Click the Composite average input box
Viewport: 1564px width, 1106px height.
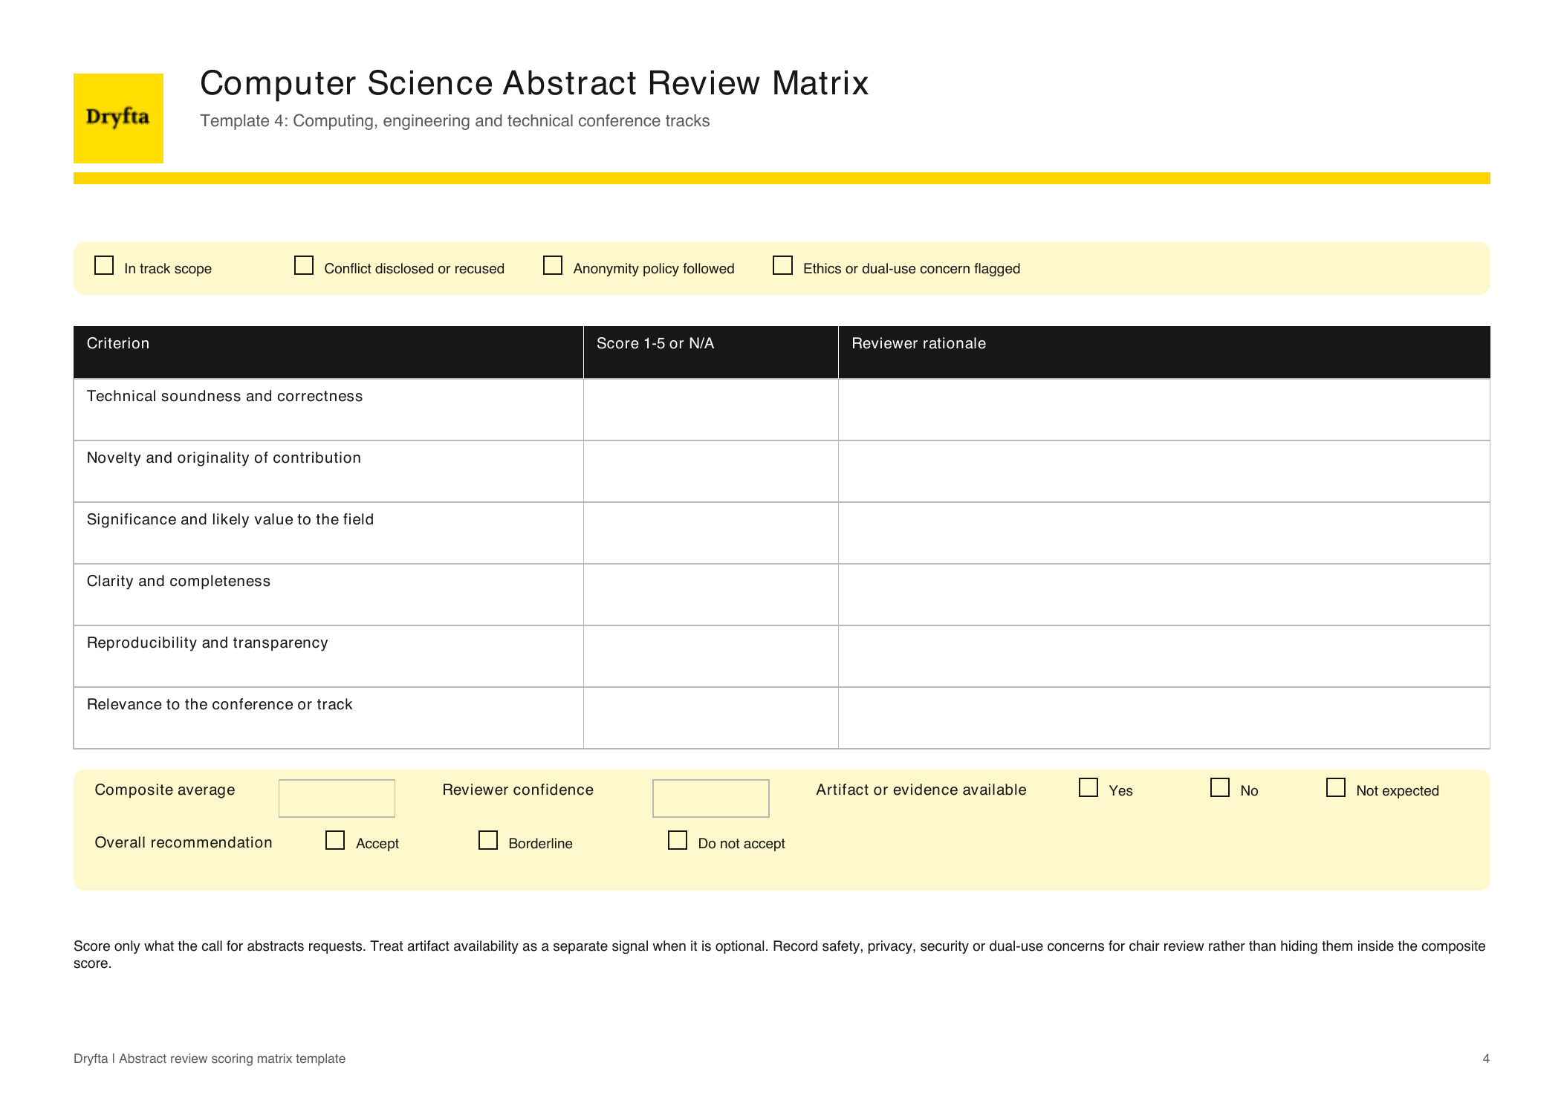[337, 798]
